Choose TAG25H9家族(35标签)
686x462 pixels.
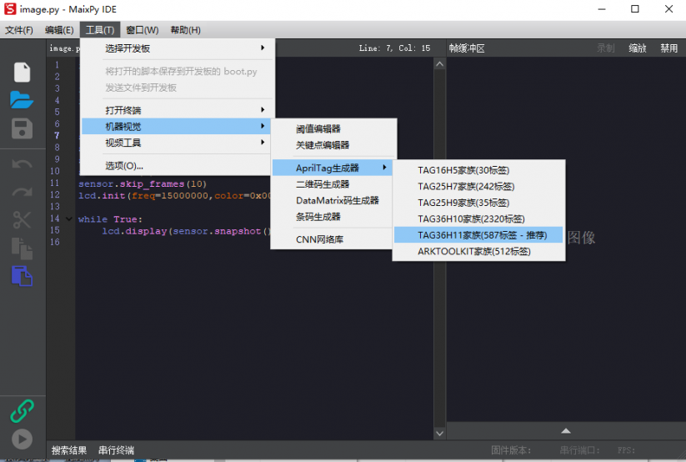tap(478, 203)
